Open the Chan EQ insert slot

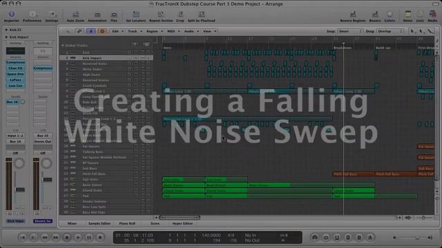(x=15, y=68)
